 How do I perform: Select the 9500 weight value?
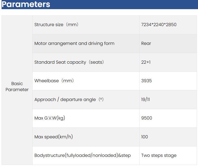click(x=147, y=118)
